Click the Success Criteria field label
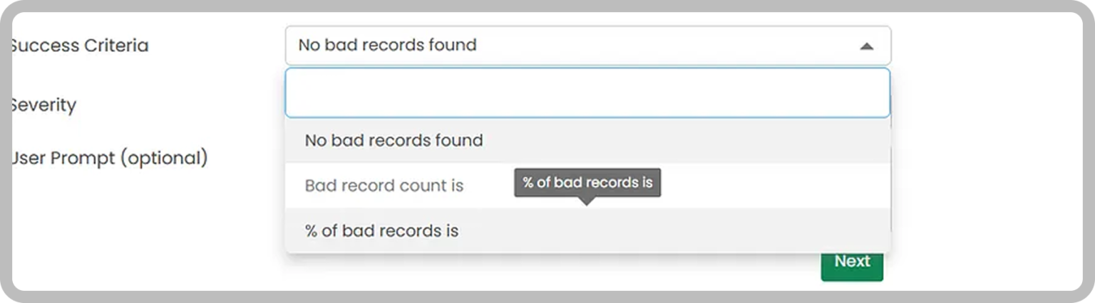 80,46
